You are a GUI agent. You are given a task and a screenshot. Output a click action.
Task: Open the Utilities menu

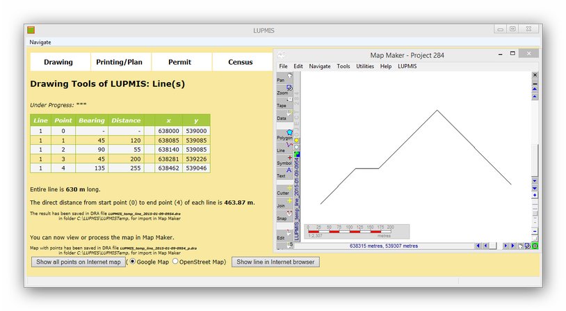point(365,67)
